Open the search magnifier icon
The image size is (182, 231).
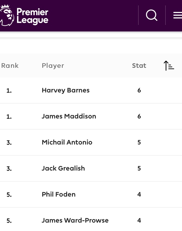coord(152,15)
